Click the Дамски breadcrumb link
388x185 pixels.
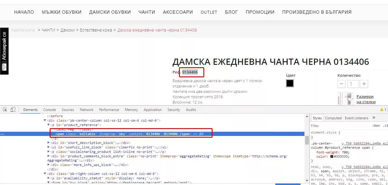67,30
